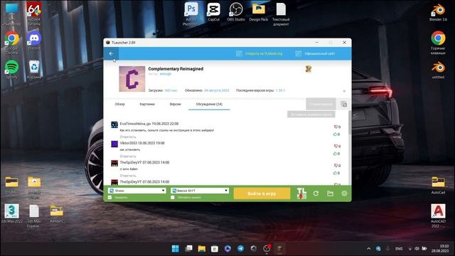Open Adobe Photoshop desktop shortcut

(191, 14)
